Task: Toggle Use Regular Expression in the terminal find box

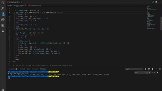Action: point(149,73)
